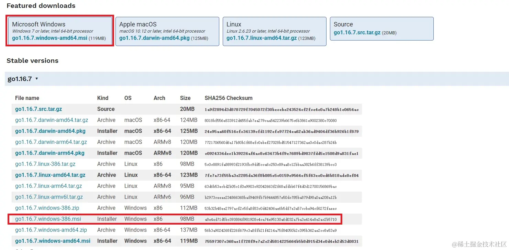Open go1.16.7.windows-amd64.msi in the file table
Image resolution: width=509 pixels, height=250 pixels.
[x=53, y=241]
